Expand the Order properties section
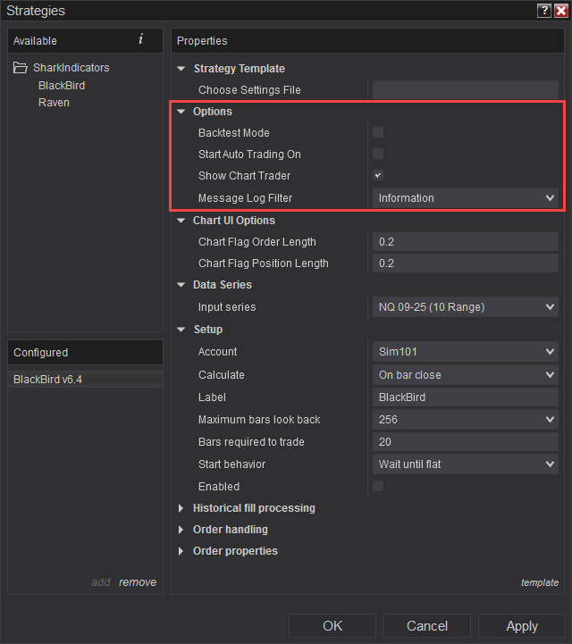 181,551
